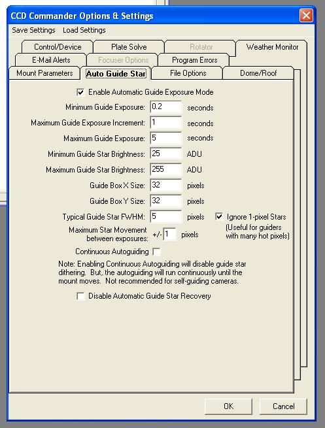
Task: Click the Maximum Guide Exposure field
Action: click(166, 138)
